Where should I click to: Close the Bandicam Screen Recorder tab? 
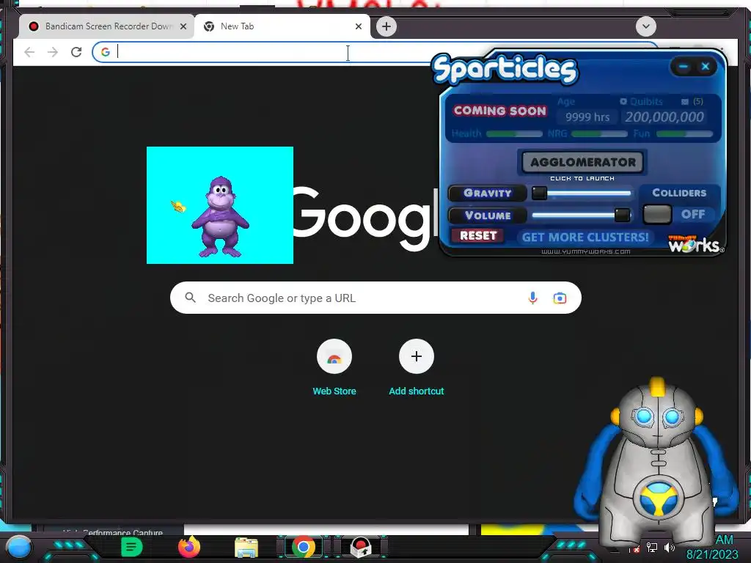point(183,26)
